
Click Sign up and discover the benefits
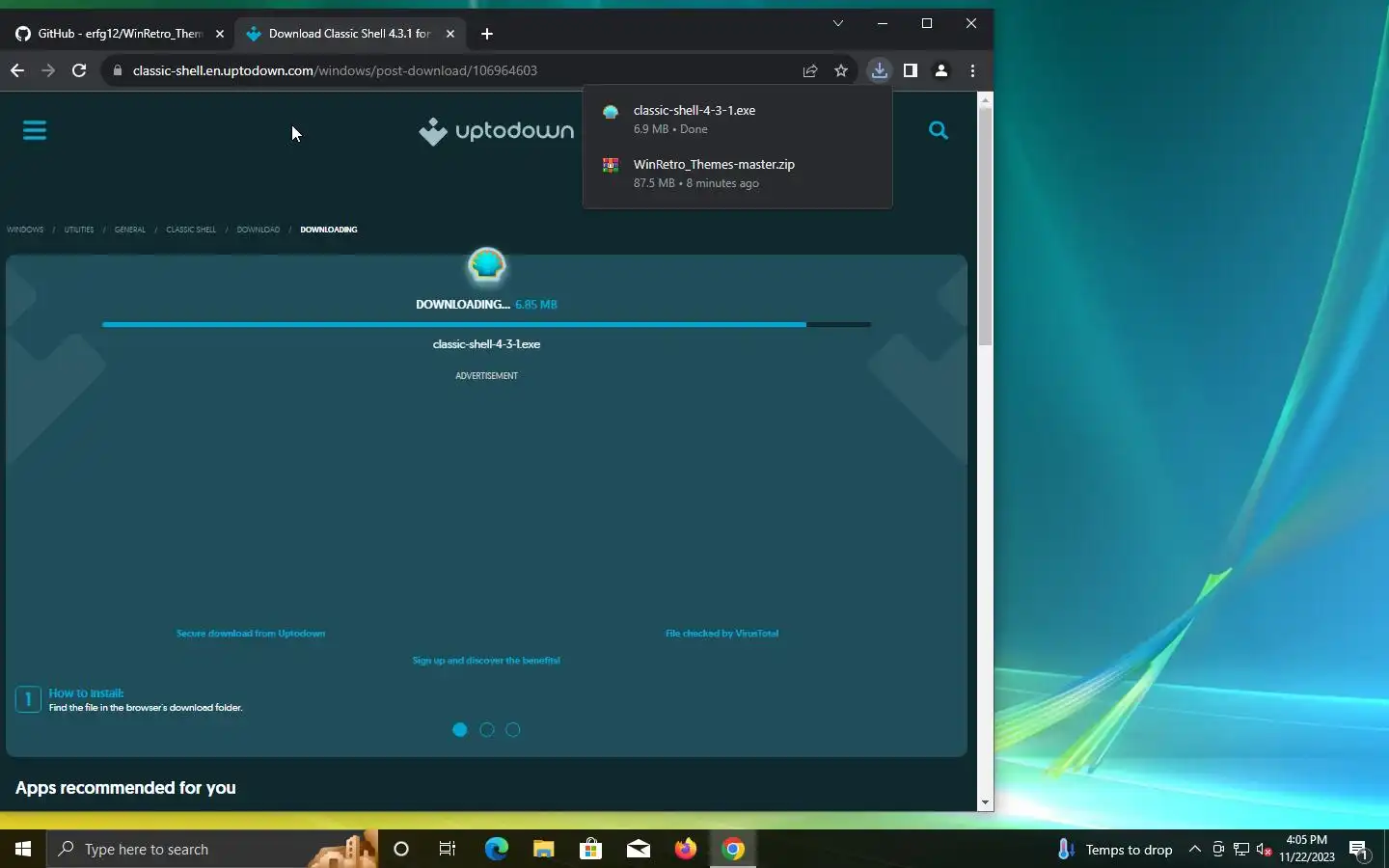[x=486, y=661]
